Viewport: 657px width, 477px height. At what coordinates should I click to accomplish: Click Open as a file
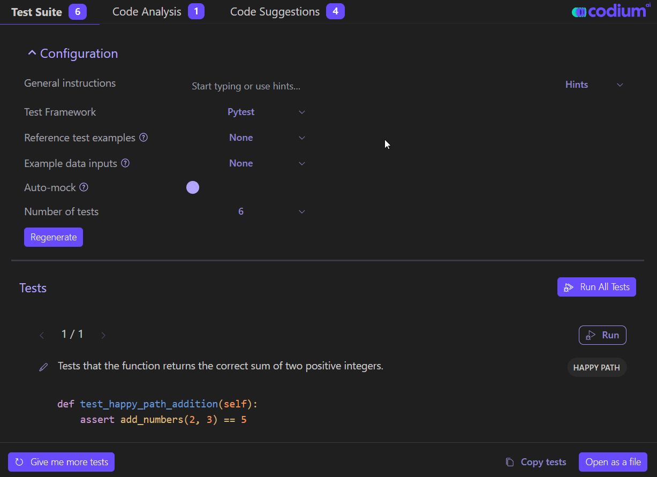[x=613, y=461]
